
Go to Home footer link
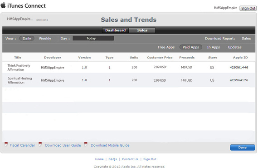point(99,159)
